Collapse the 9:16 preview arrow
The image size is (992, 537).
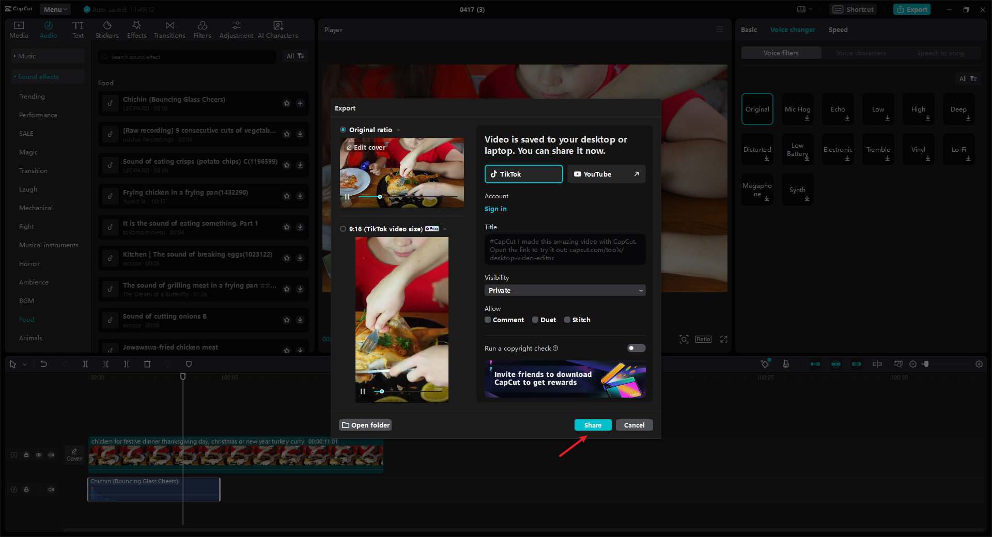[445, 229]
